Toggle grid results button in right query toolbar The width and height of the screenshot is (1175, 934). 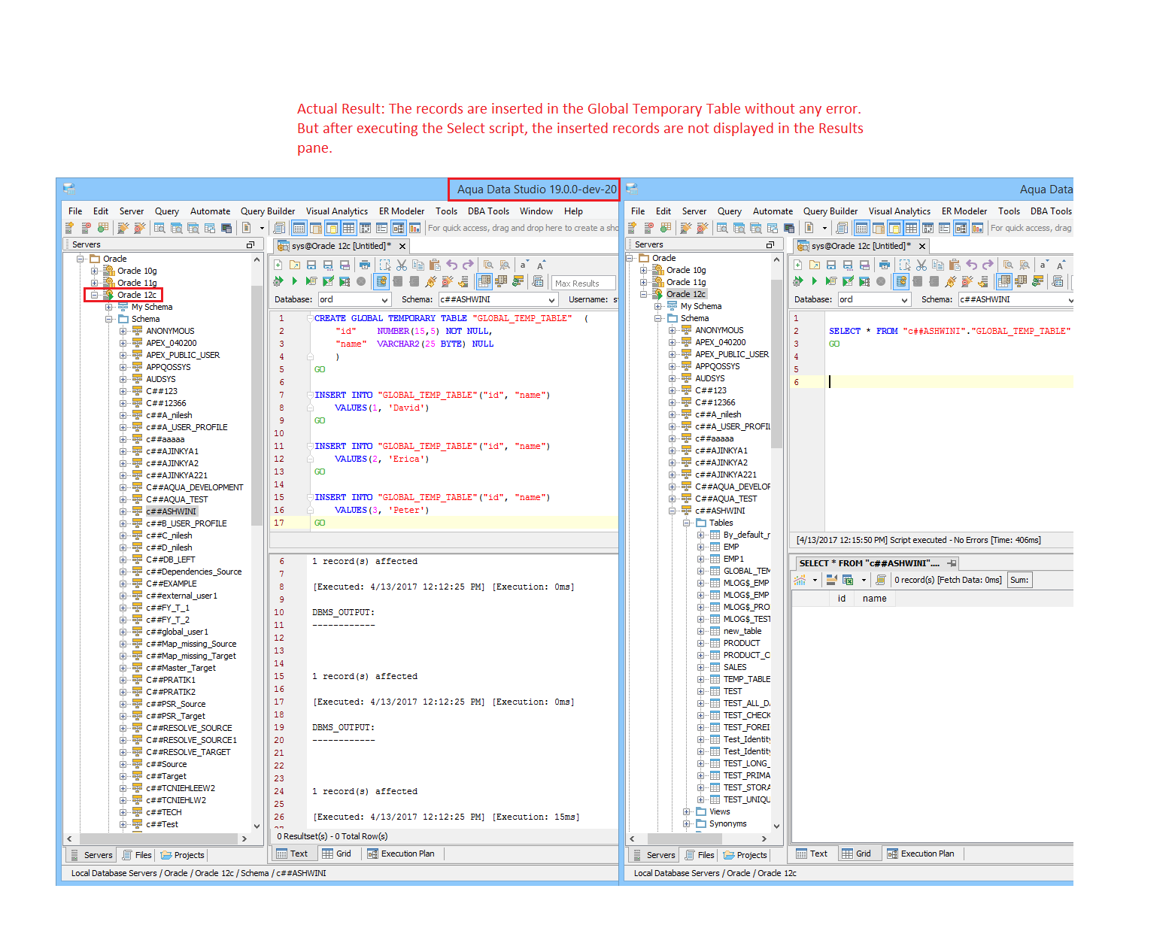1004,281
